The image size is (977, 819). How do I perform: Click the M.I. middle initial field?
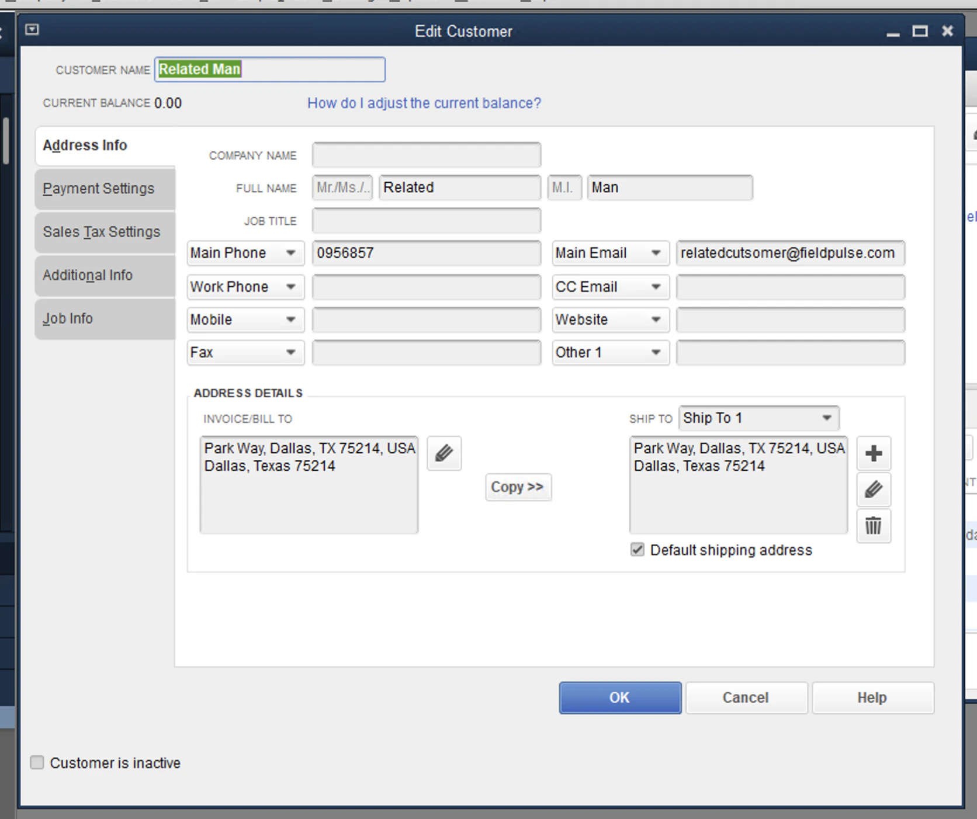(x=564, y=188)
